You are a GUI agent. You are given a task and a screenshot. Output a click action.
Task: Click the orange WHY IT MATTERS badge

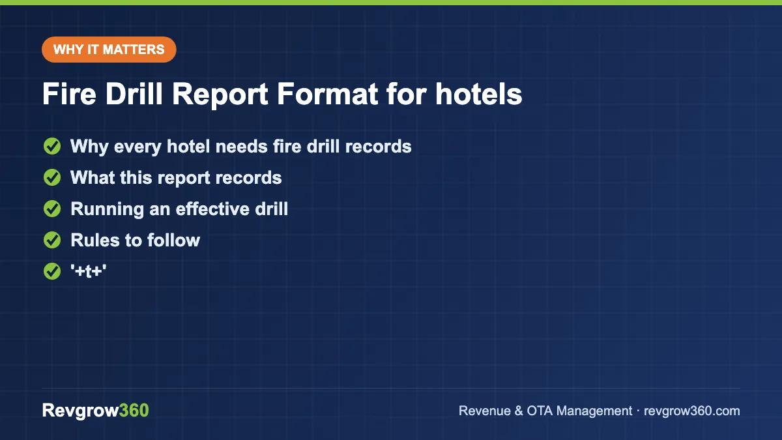pyautogui.click(x=109, y=50)
